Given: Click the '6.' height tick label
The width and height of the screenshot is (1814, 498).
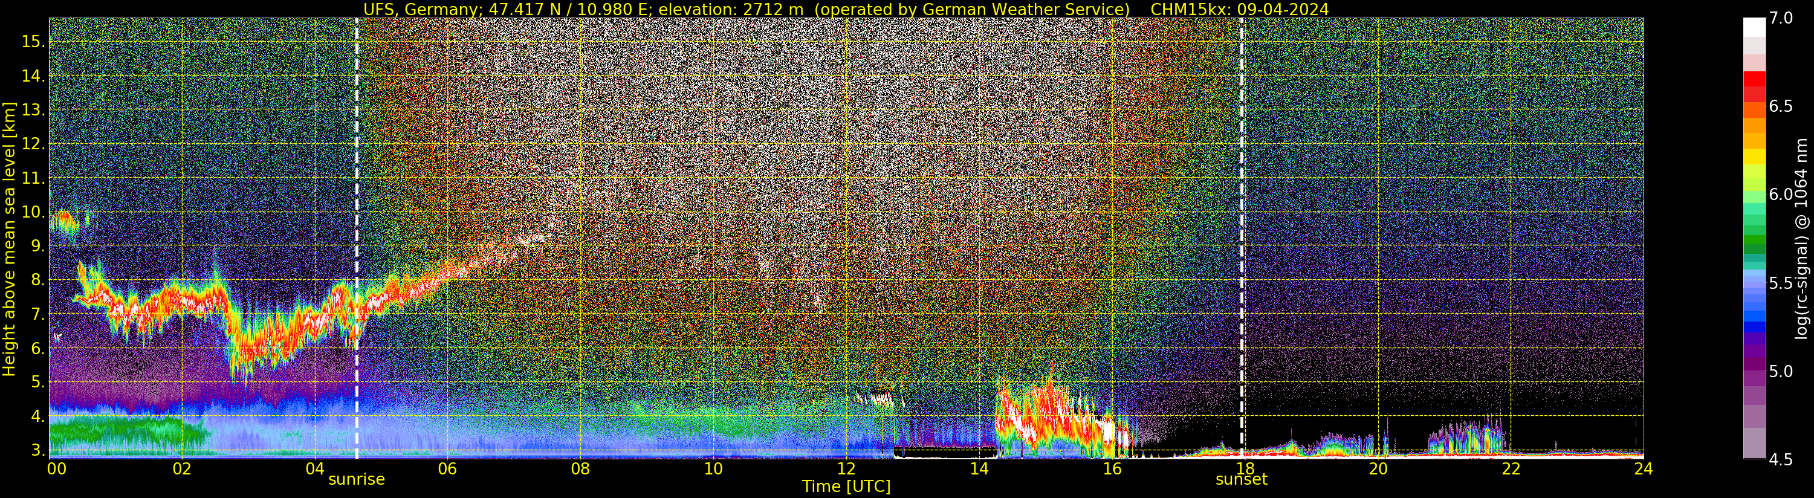Looking at the screenshot, I should point(37,349).
